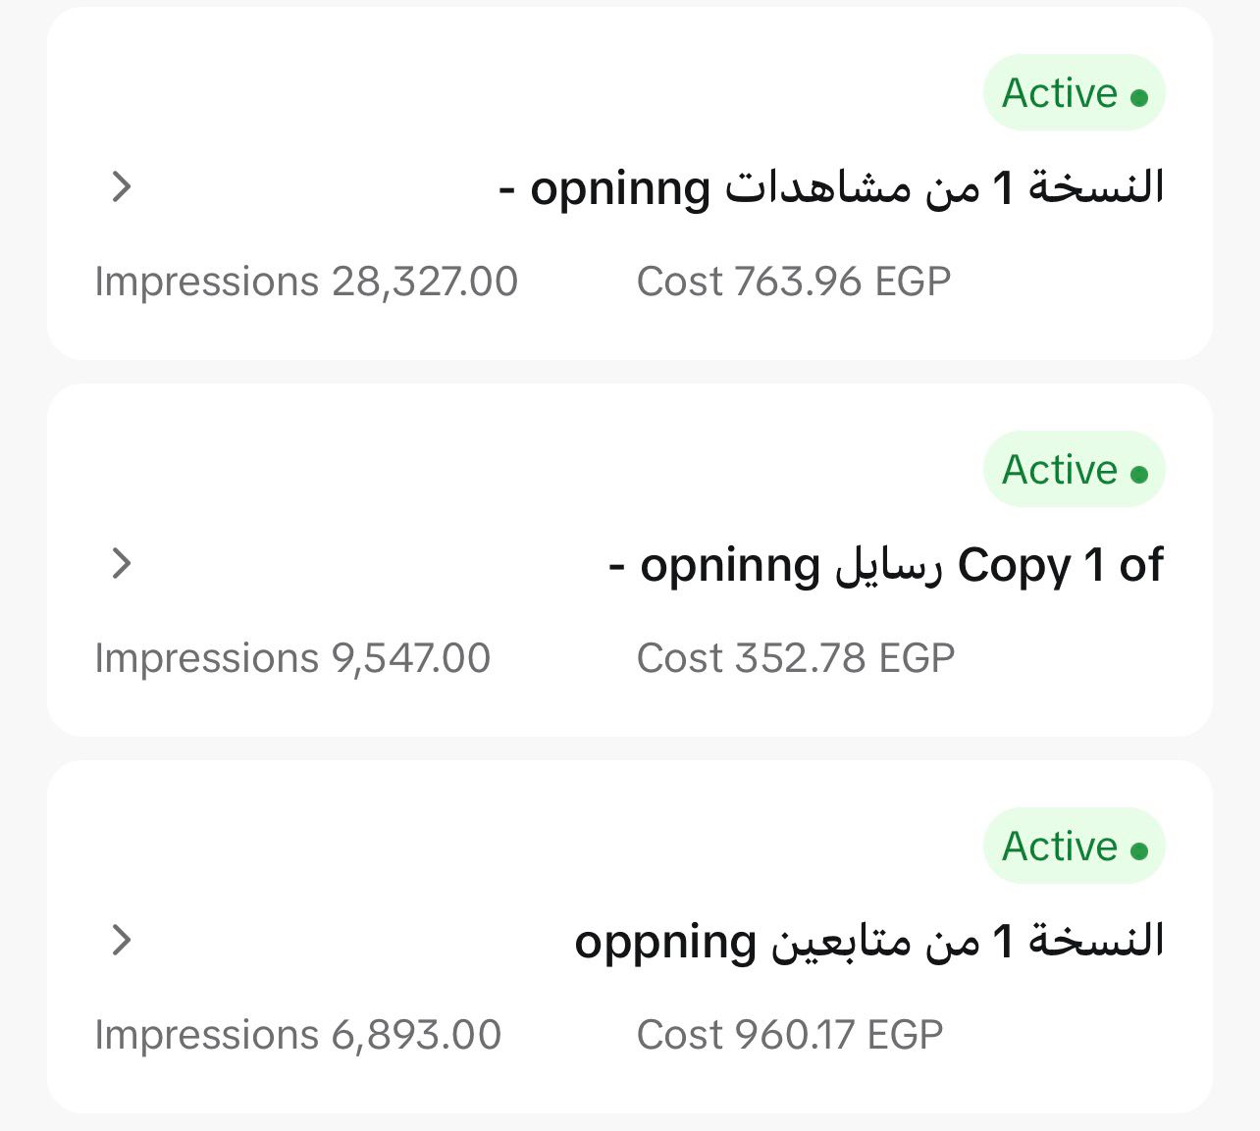Screen dimensions: 1260x1131
Task: Click the Cost 352.78 EGP value
Action: click(796, 658)
